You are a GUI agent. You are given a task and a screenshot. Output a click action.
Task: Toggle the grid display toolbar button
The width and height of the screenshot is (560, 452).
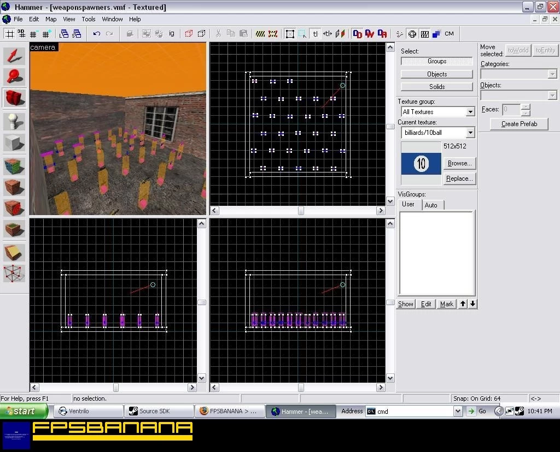[10, 34]
